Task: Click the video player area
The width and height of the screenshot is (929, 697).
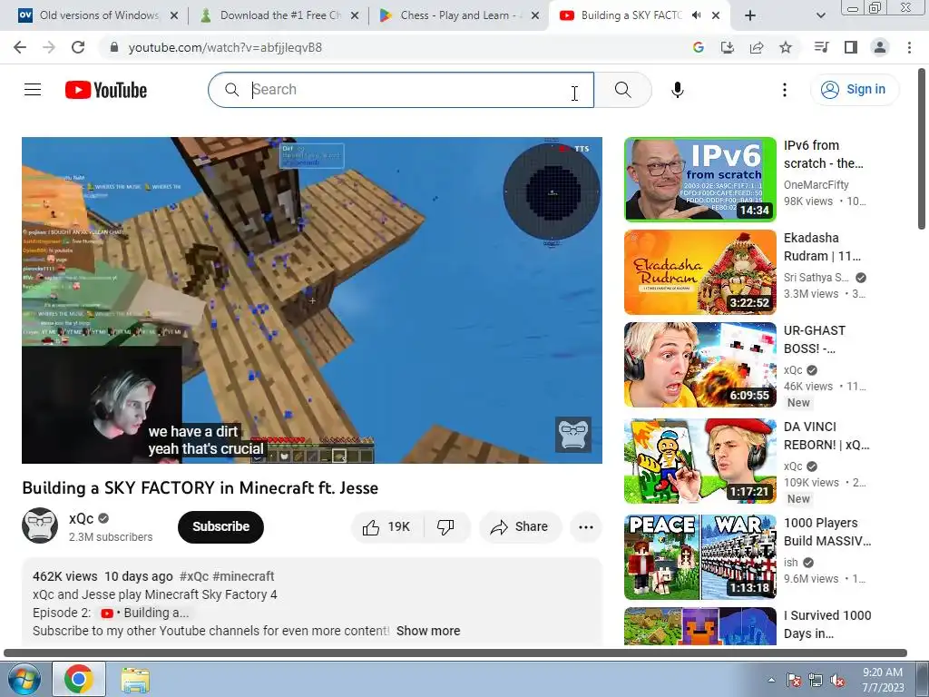Action: point(312,299)
